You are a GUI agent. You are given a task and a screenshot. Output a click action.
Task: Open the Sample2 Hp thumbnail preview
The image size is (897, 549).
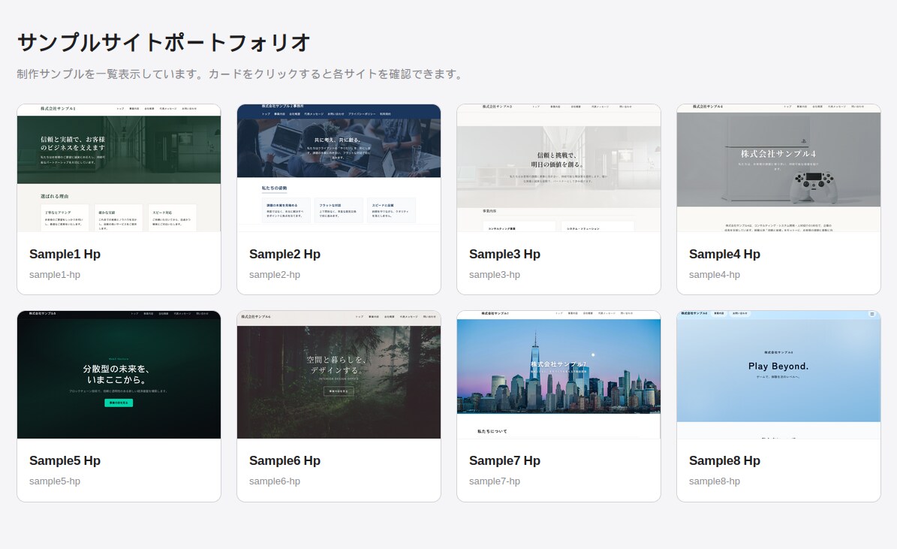339,167
